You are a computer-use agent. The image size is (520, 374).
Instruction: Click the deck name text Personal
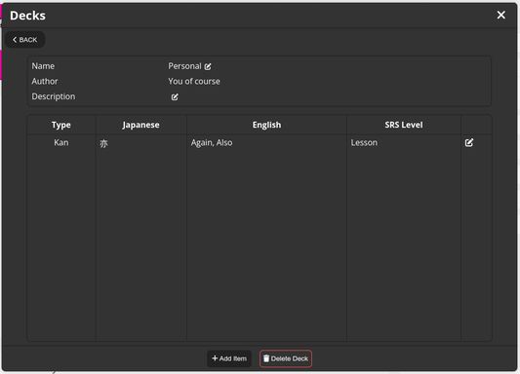tap(184, 66)
